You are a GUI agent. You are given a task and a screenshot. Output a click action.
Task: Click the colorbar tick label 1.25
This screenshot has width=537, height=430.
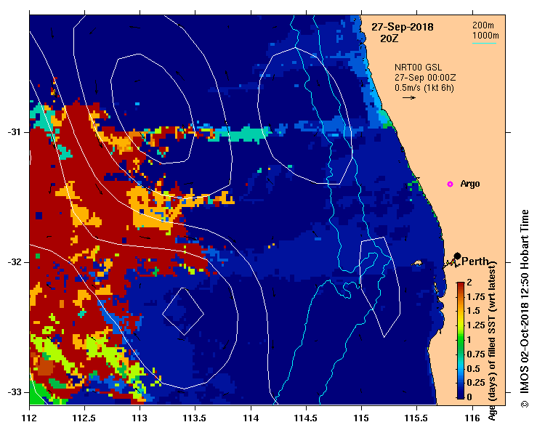pos(476,325)
